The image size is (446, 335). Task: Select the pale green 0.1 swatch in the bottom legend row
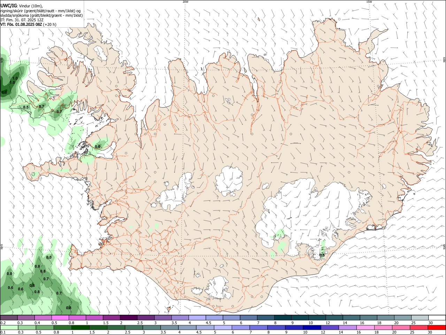(x=9, y=327)
